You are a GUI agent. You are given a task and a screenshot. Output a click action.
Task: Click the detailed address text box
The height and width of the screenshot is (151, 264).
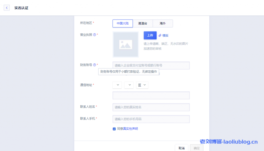click(x=151, y=95)
